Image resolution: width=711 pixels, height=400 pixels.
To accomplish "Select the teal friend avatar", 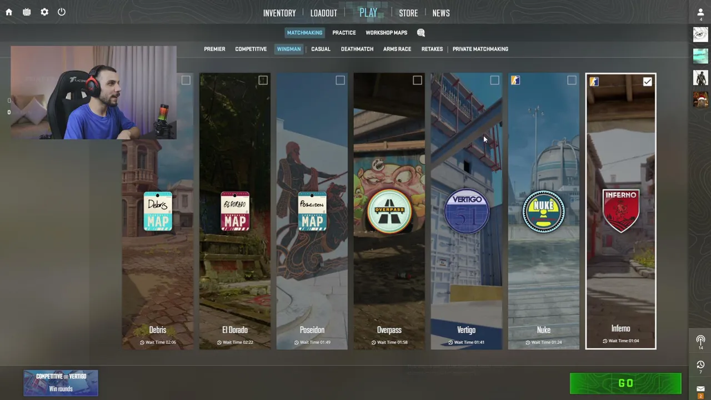I will click(700, 56).
